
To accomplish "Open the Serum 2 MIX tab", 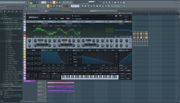I will click(50, 17).
